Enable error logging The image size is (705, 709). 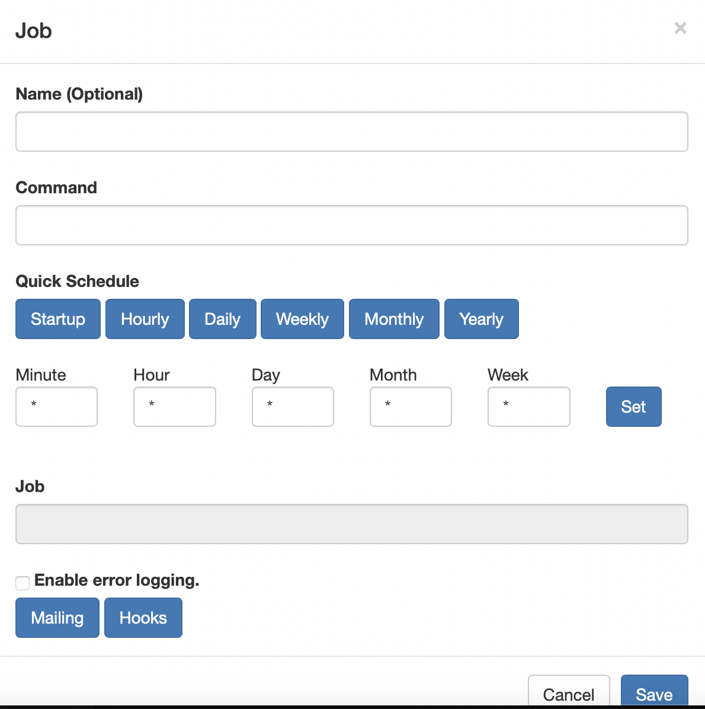pos(23,583)
